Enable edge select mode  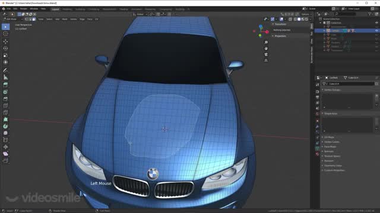click(x=30, y=19)
